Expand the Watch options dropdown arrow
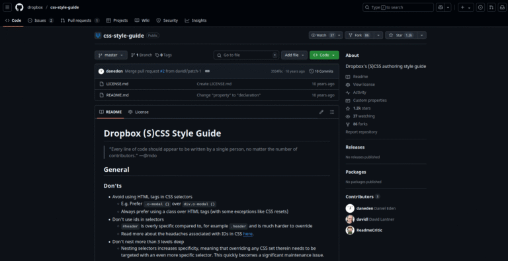508x261 pixels. (x=339, y=35)
